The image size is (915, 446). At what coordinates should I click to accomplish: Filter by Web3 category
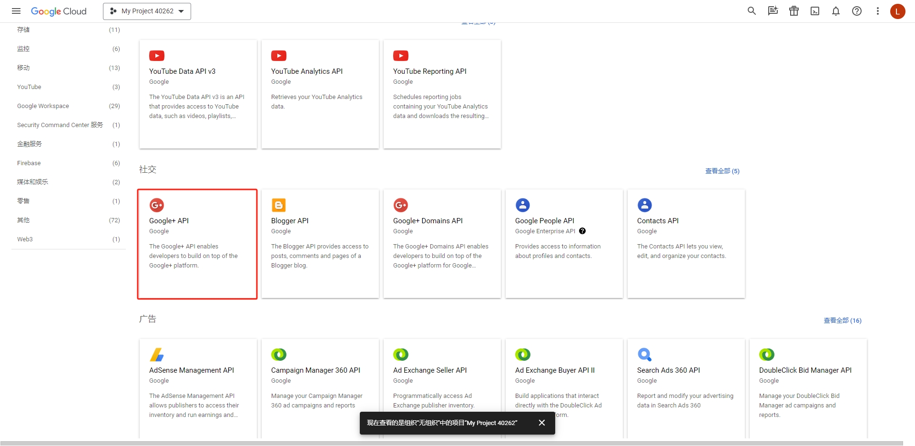pos(69,239)
